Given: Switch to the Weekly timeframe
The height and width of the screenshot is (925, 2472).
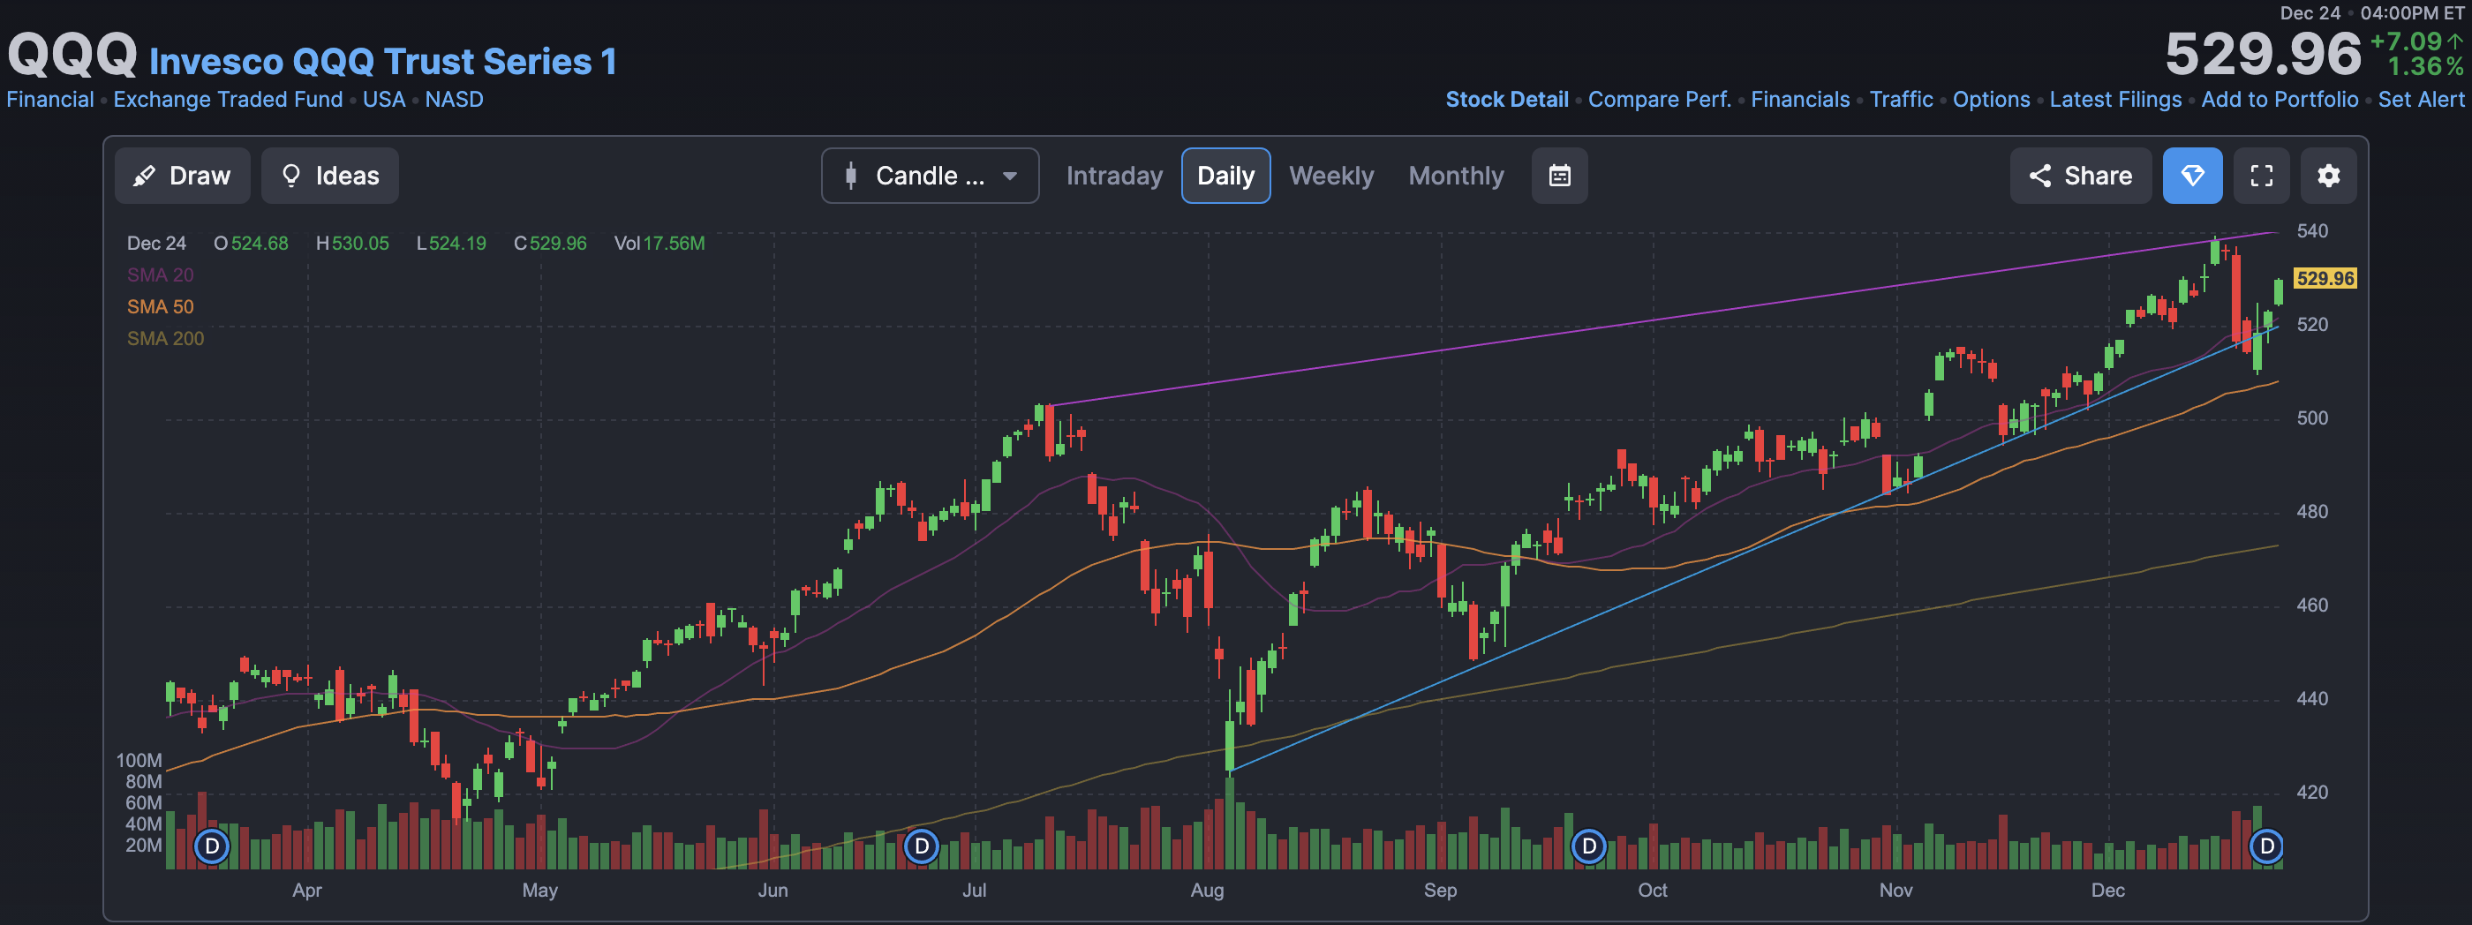Looking at the screenshot, I should click(1331, 176).
